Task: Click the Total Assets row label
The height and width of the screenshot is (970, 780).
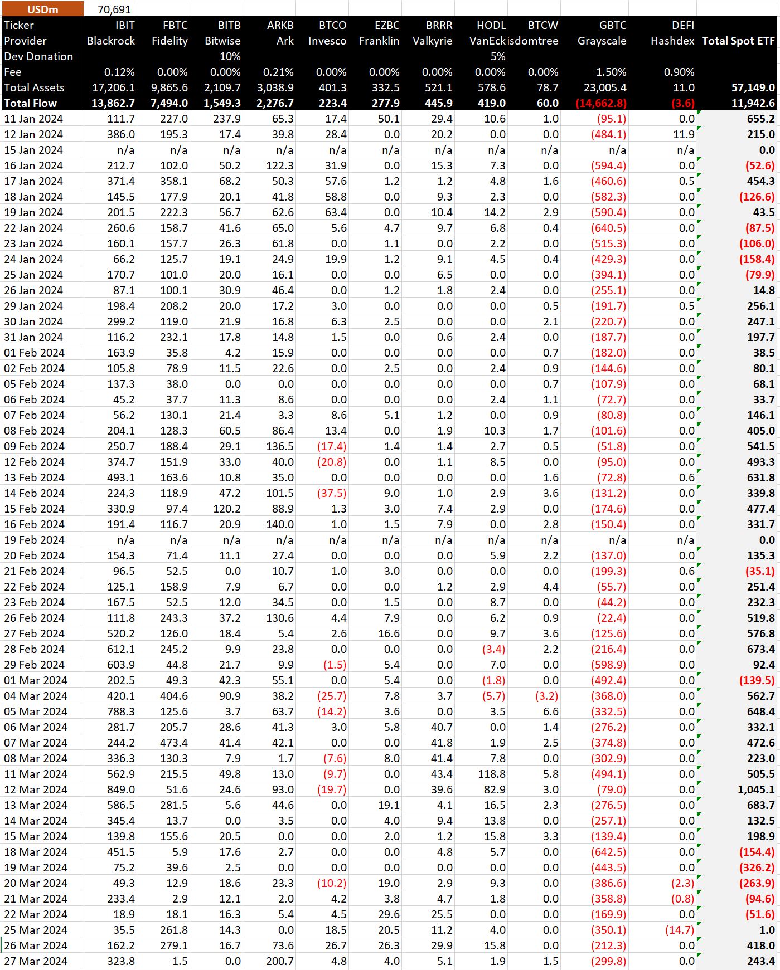Action: click(x=34, y=87)
